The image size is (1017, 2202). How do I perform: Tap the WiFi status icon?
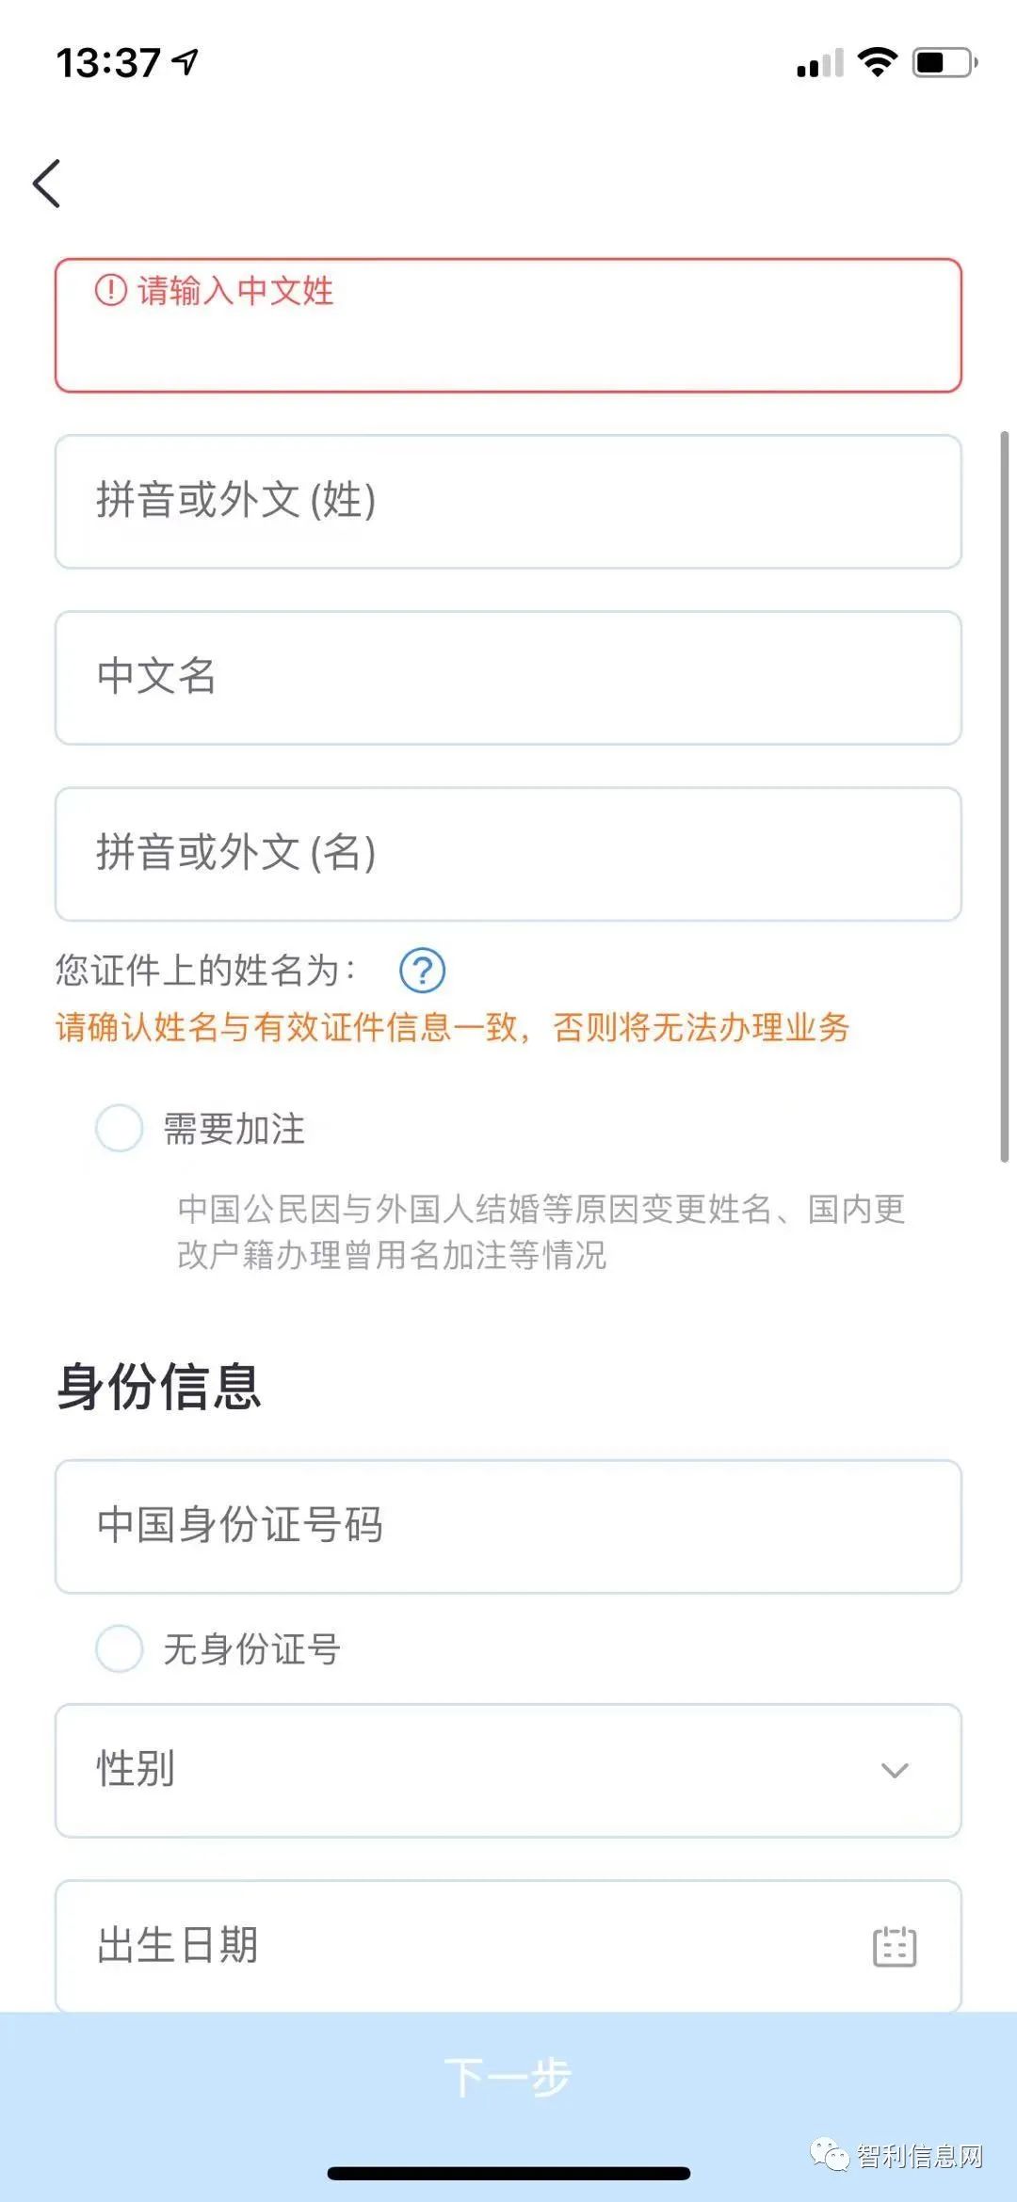[x=878, y=62]
